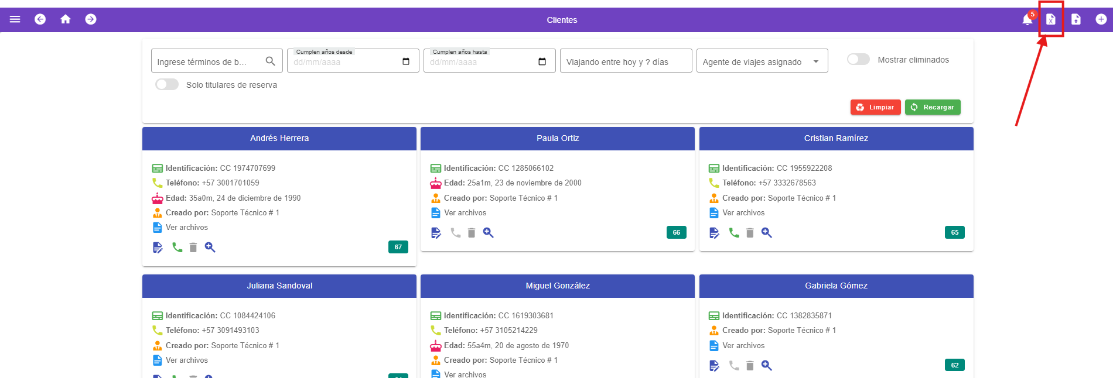Click the back arrow navigation icon
1113x378 pixels.
40,19
